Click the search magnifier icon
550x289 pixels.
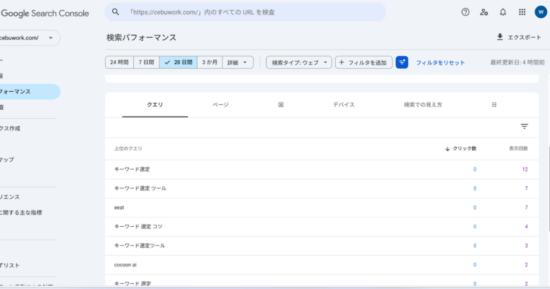(x=115, y=12)
